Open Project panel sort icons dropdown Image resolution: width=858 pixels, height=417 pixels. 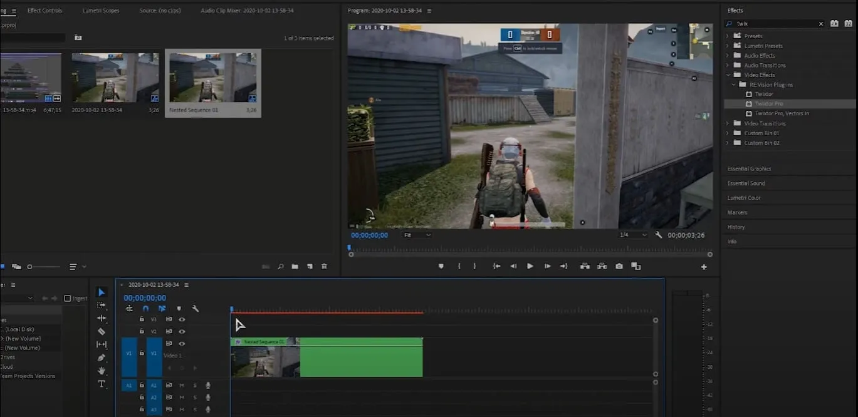coord(78,267)
